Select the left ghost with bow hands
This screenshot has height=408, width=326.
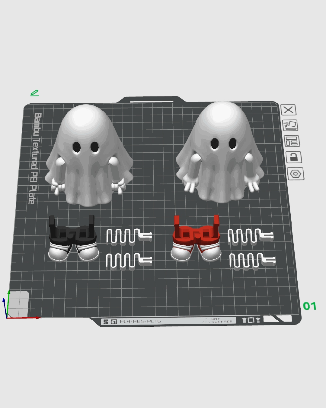pos(89,156)
